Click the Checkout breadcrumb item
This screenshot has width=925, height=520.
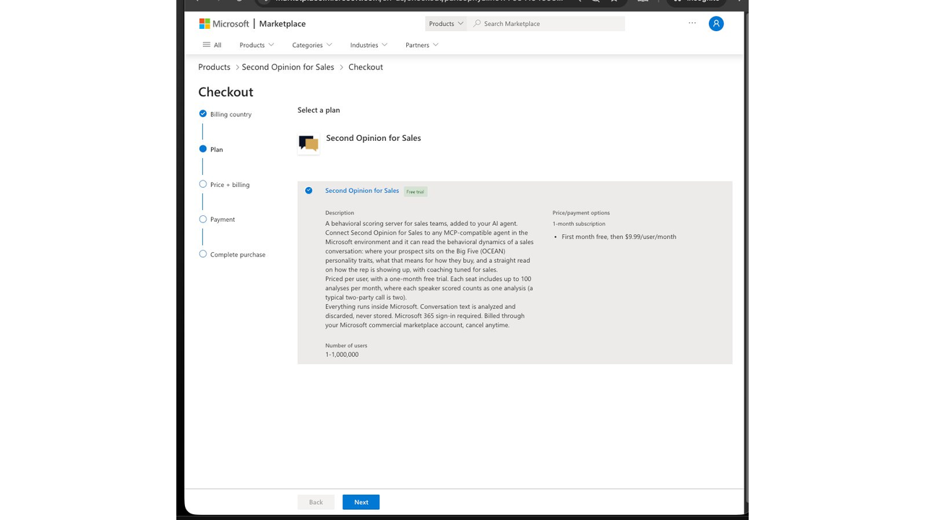366,67
